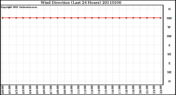Click the chart title 'Wind Direction (Last 24 Hours) 20110106'
The width and height of the screenshot is (176, 95).
point(81,3)
